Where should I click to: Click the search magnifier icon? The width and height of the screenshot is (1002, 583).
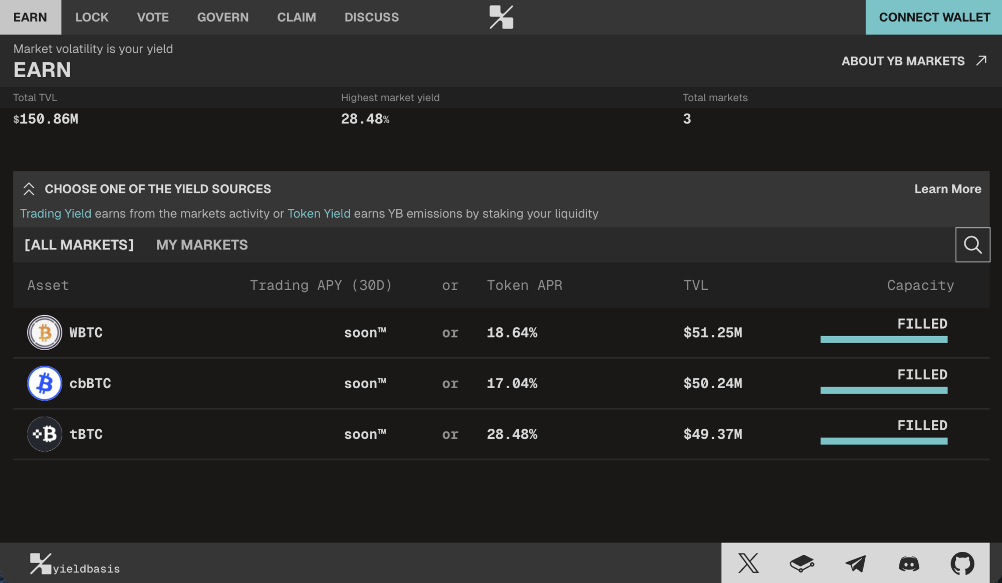click(972, 245)
